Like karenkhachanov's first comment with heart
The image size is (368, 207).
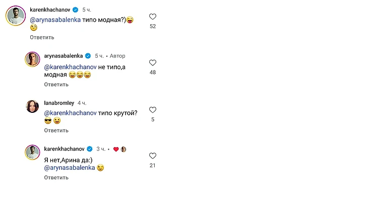pos(153,17)
